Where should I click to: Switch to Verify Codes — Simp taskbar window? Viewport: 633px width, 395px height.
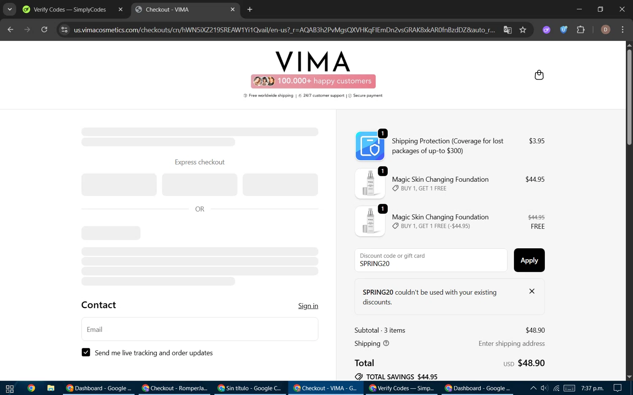[x=402, y=388]
